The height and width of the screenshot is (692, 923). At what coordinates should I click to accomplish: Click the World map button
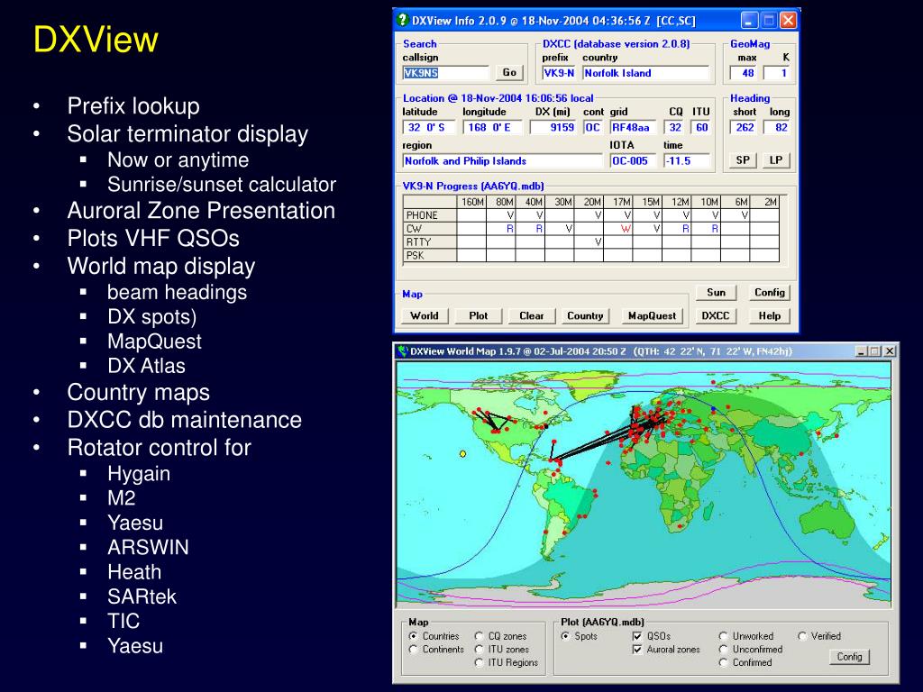(425, 316)
